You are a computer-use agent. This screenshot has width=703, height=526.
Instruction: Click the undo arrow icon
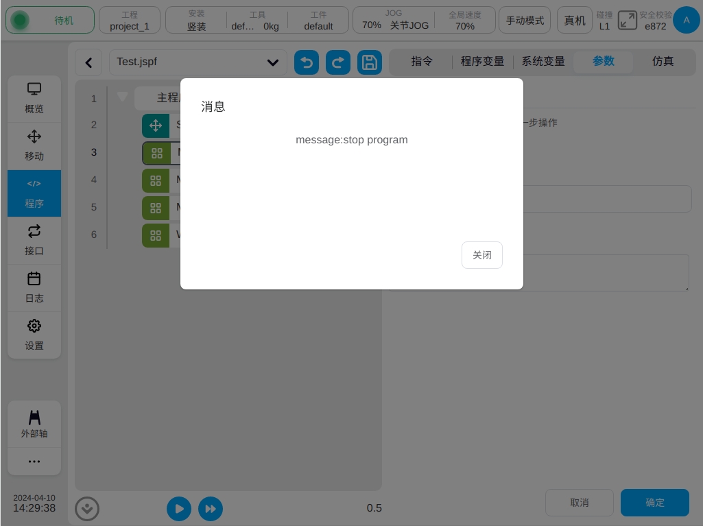click(x=307, y=62)
